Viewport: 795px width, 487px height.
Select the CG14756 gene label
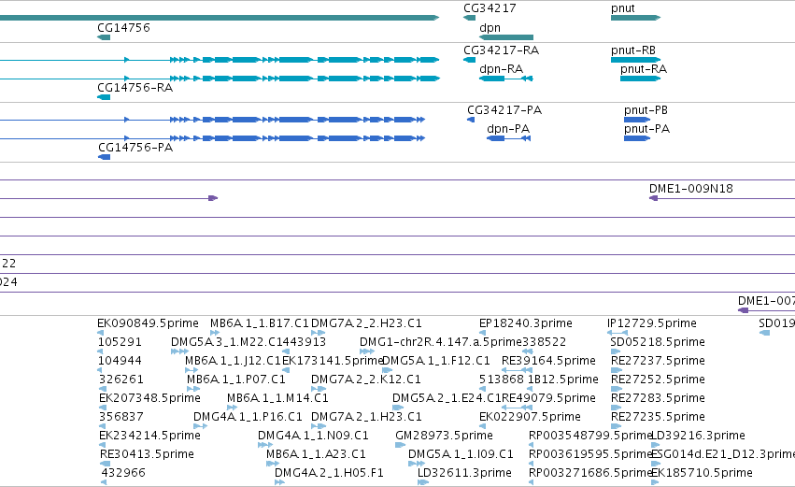123,28
